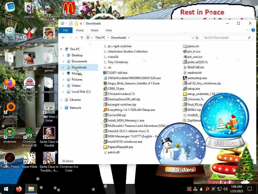Click the New folder quick access icon
Screen dimensions: 258x194
(x=76, y=23)
